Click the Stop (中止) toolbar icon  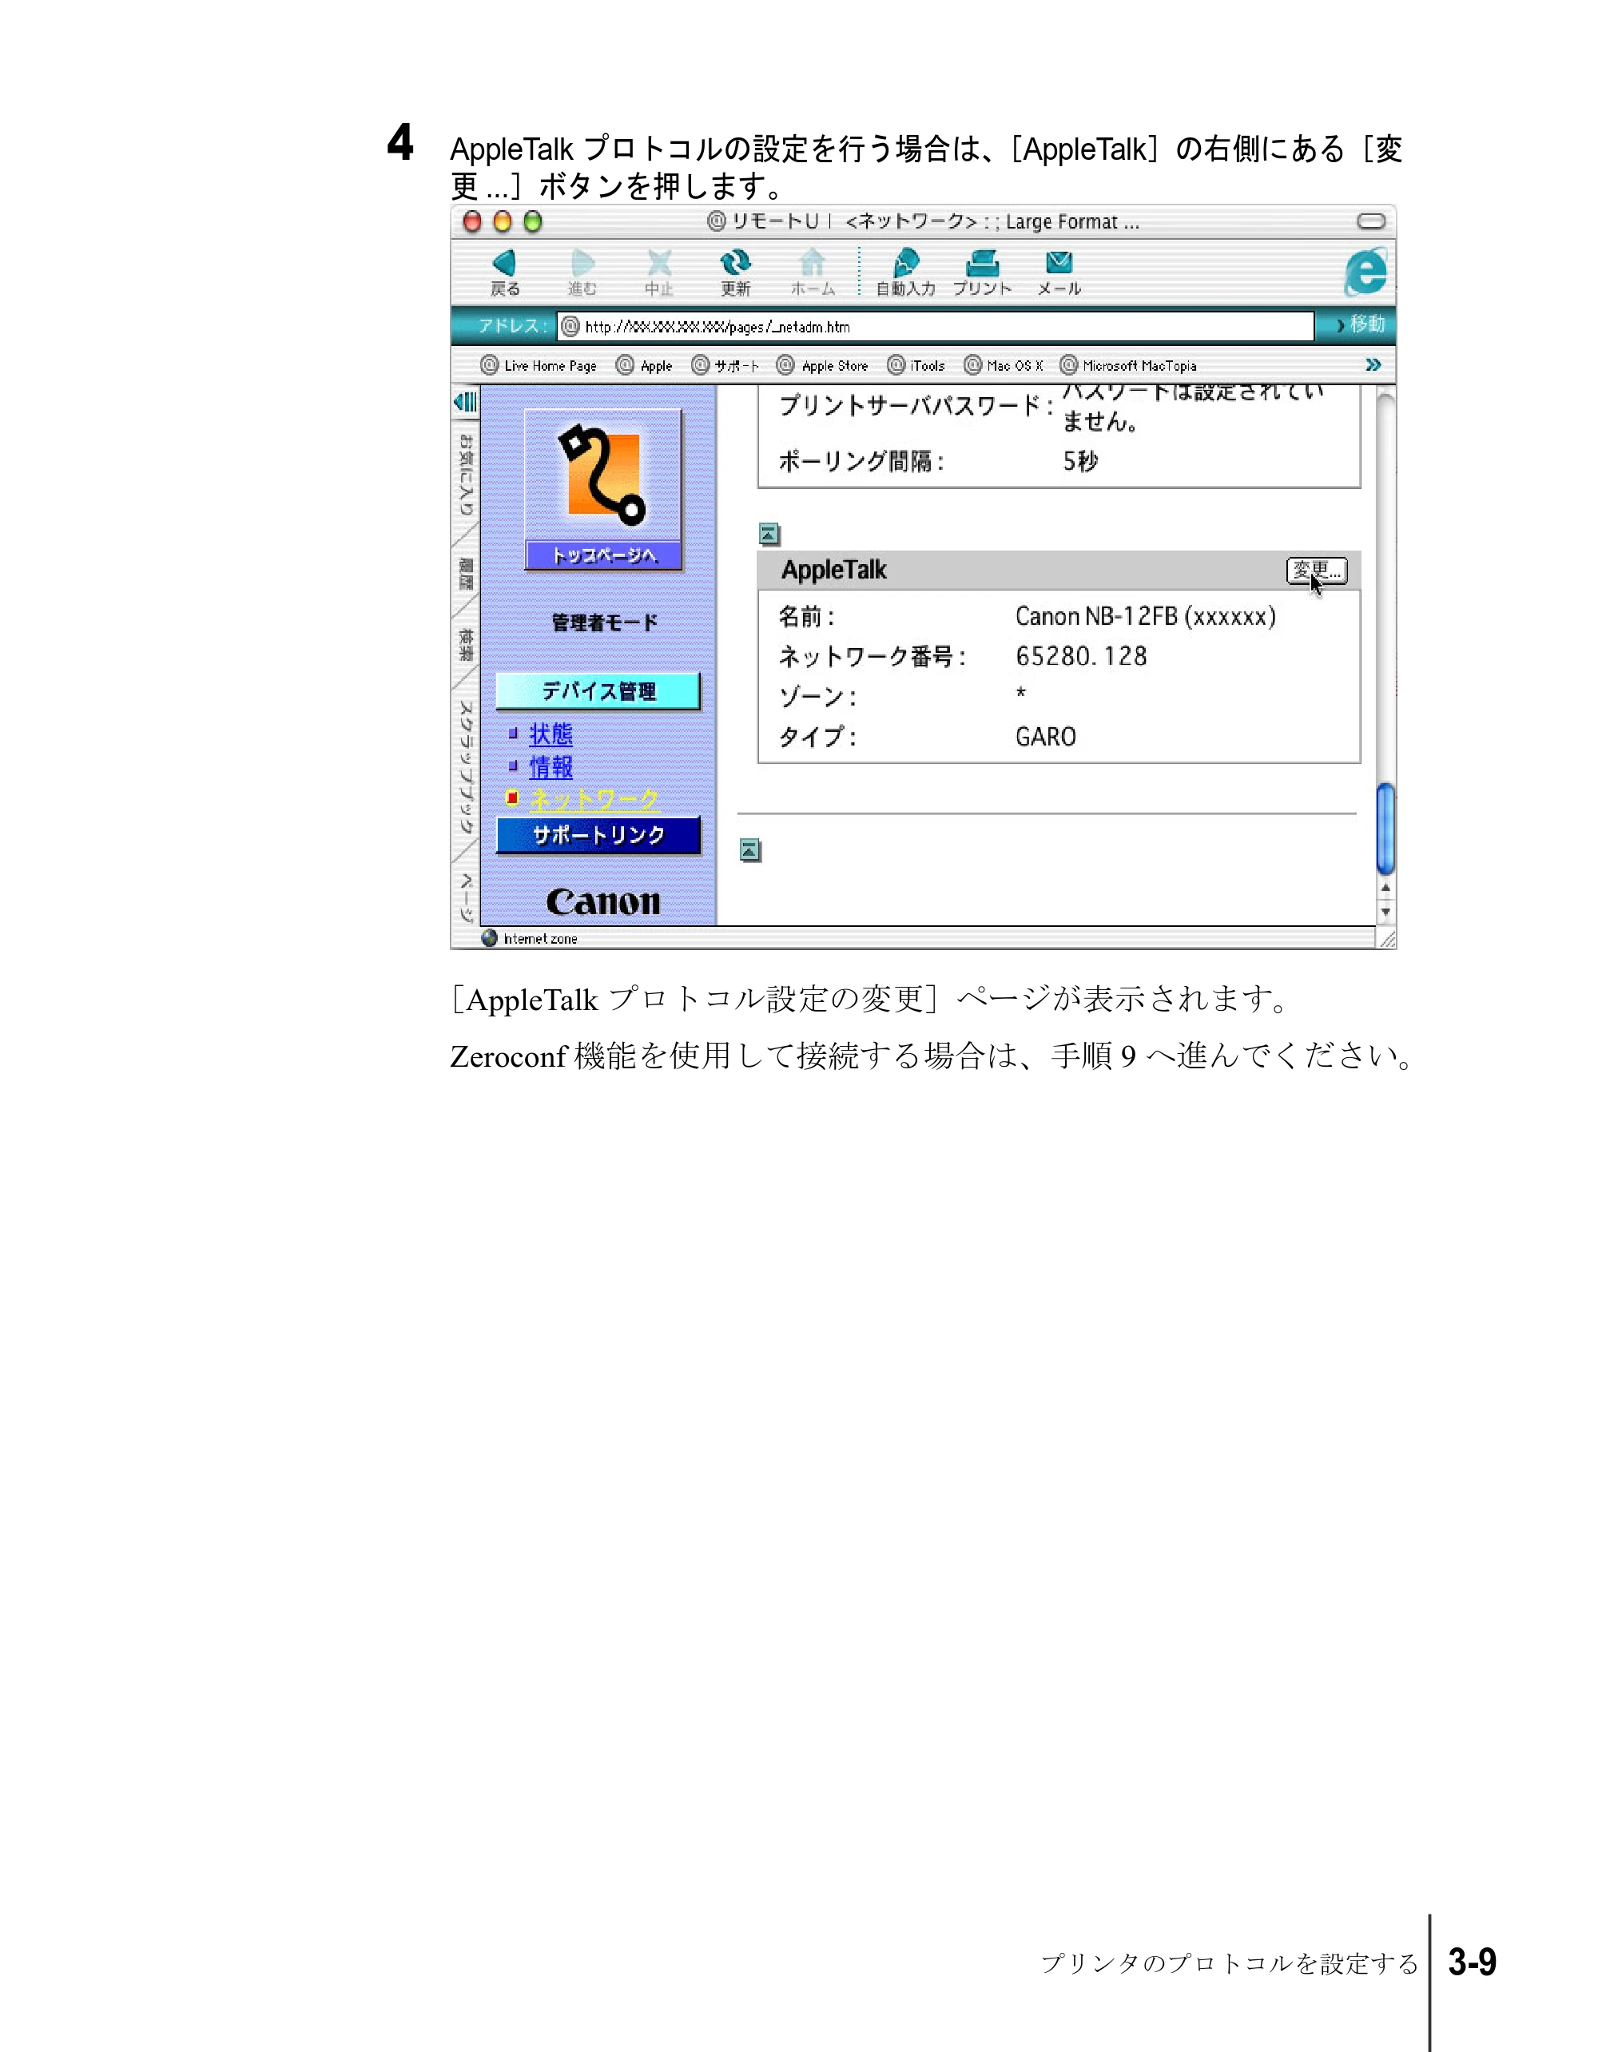(658, 263)
